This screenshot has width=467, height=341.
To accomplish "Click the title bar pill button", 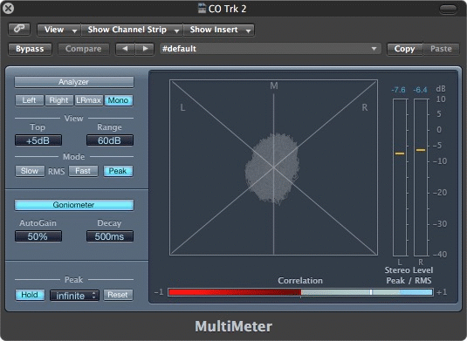I will click(x=448, y=9).
